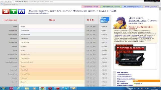Open the 'Пром. дизайн' tab
The image size is (161, 90).
151,7
